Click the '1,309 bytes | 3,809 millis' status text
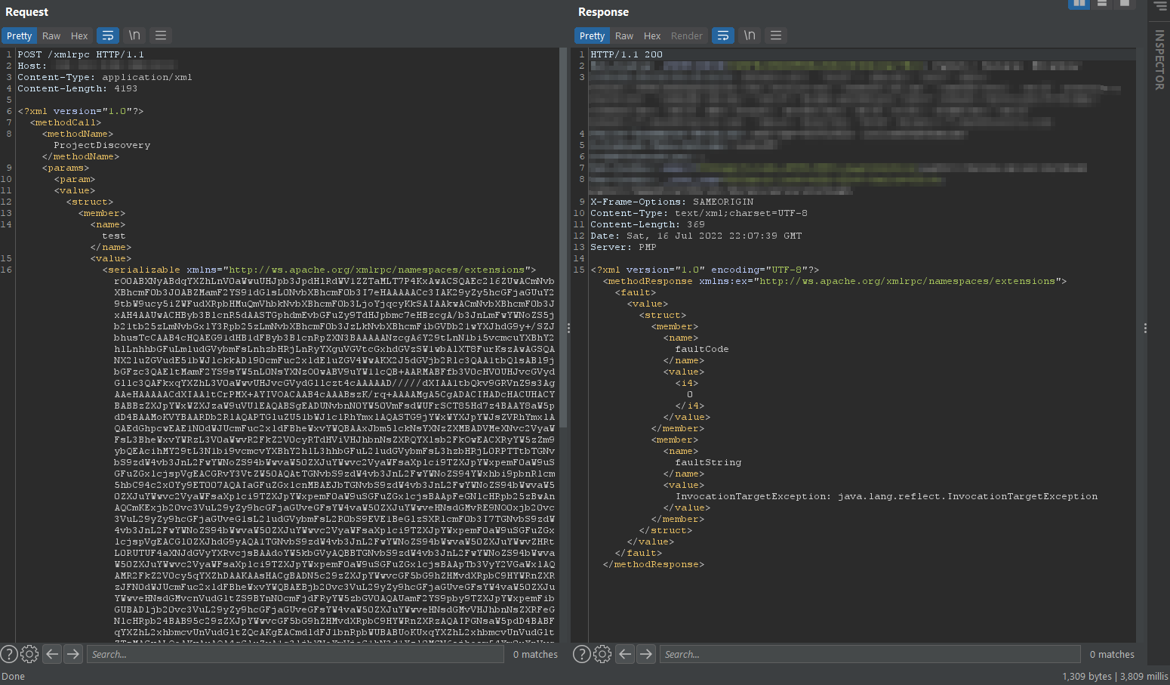 click(x=1115, y=676)
